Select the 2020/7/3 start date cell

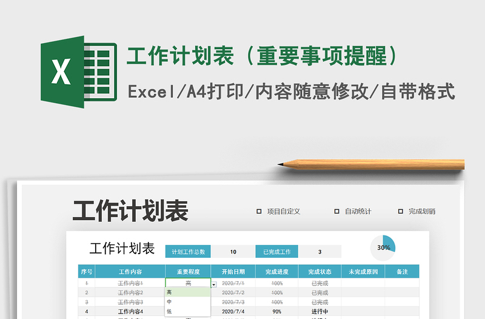click(x=233, y=302)
